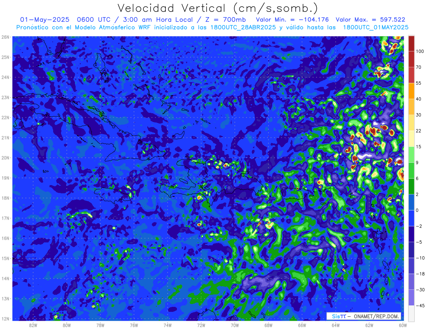The height and width of the screenshot is (330, 428).
Task: Click the 66W longitude label
Action: (302, 325)
